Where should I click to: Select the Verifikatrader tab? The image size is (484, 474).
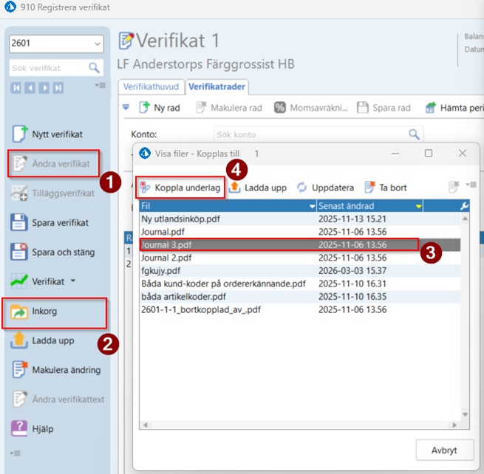point(217,86)
